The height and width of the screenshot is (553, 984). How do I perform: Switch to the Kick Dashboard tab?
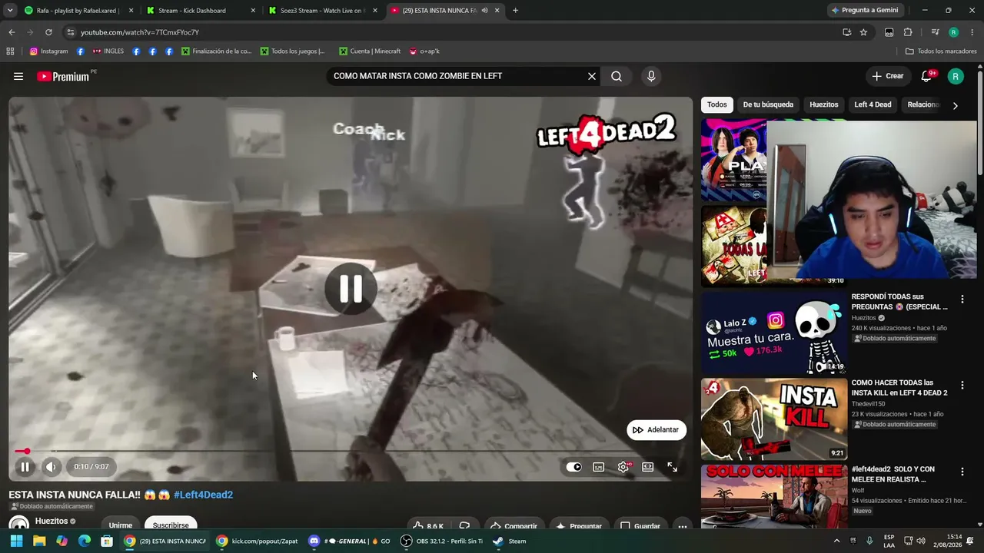201,11
